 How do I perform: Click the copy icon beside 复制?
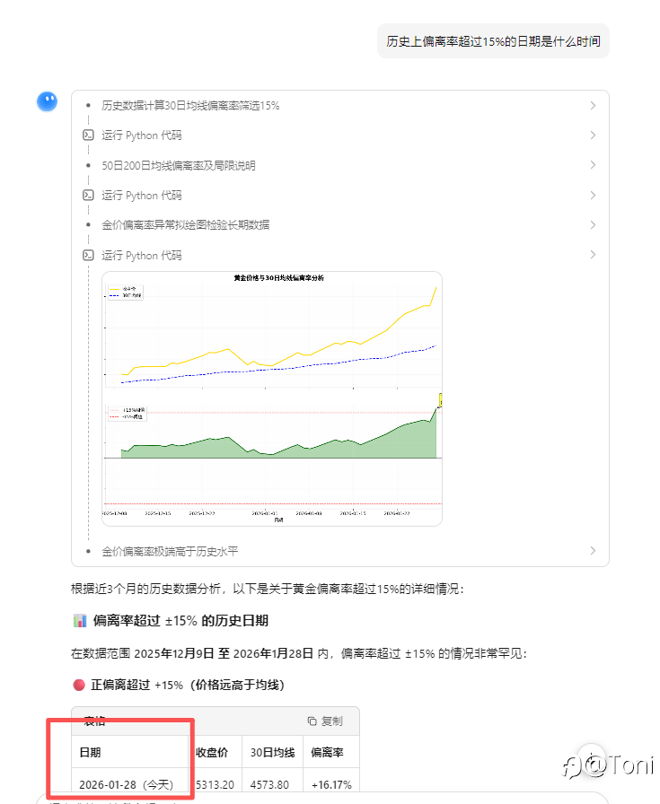[312, 721]
